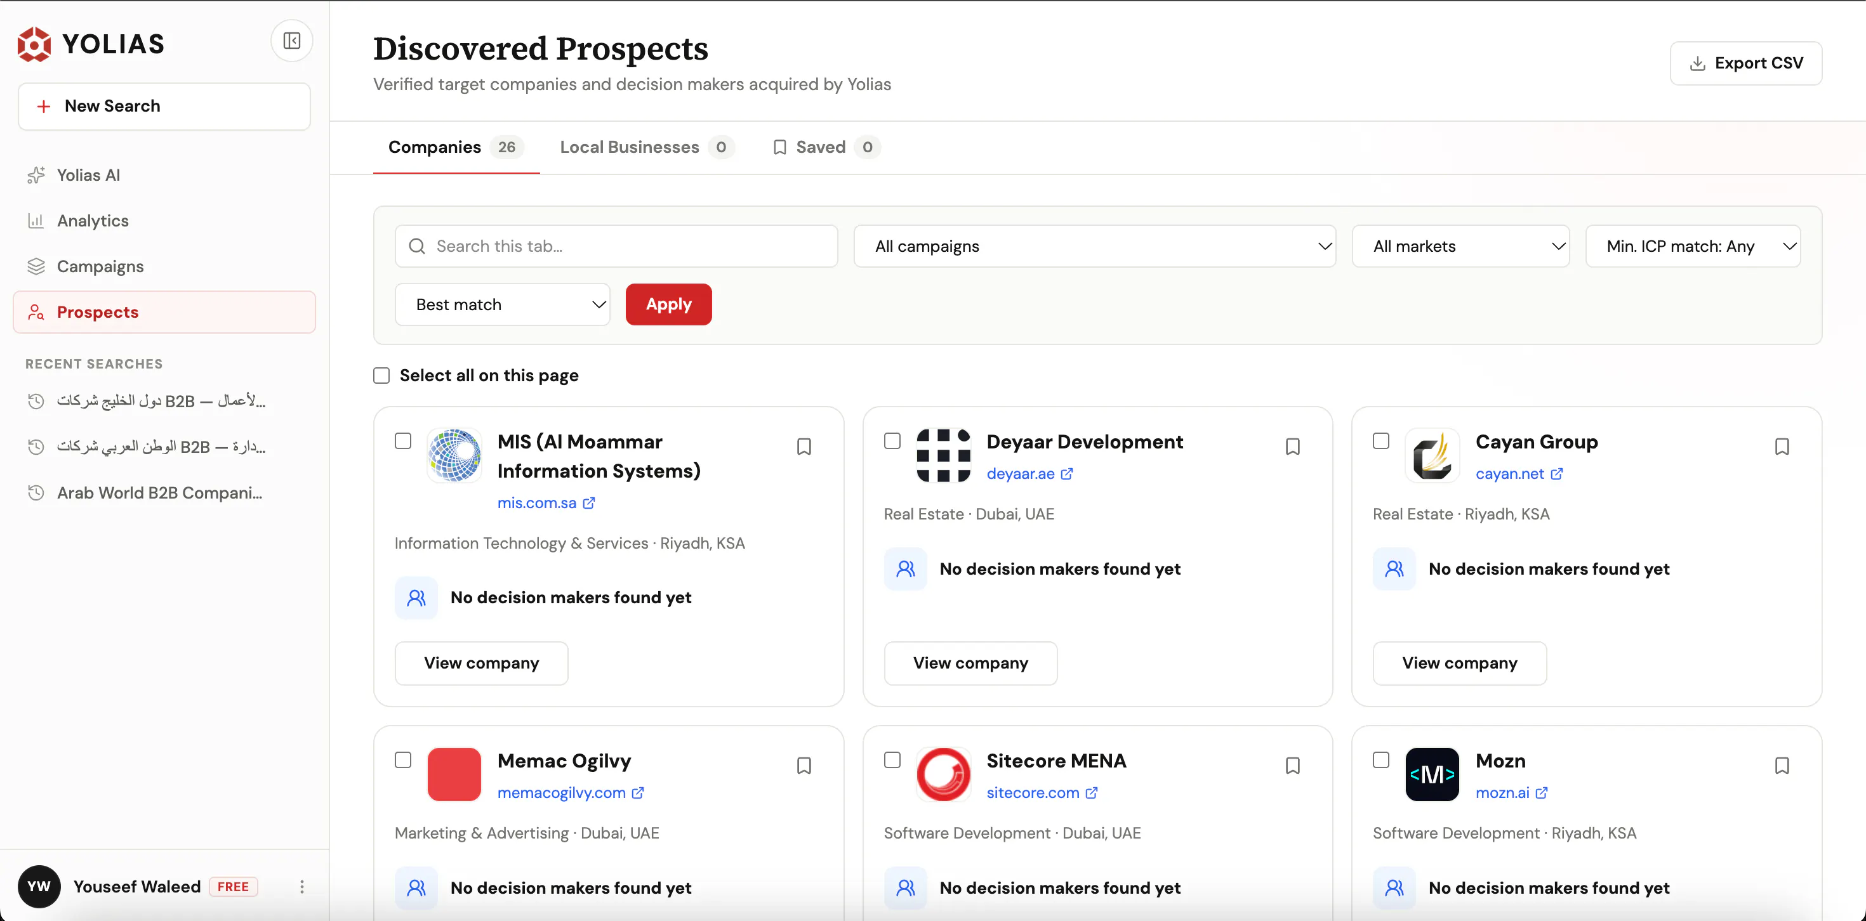Bookmark the Sitecore MENA card
The width and height of the screenshot is (1866, 921).
1292,766
